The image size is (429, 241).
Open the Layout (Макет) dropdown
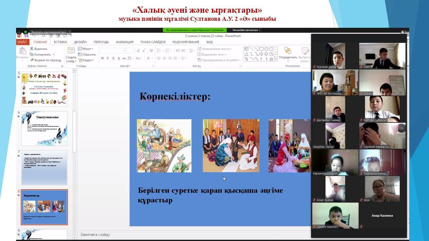86,49
